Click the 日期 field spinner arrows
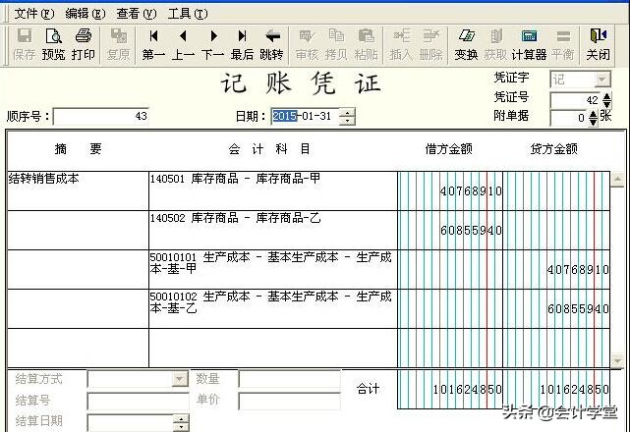 coord(347,117)
